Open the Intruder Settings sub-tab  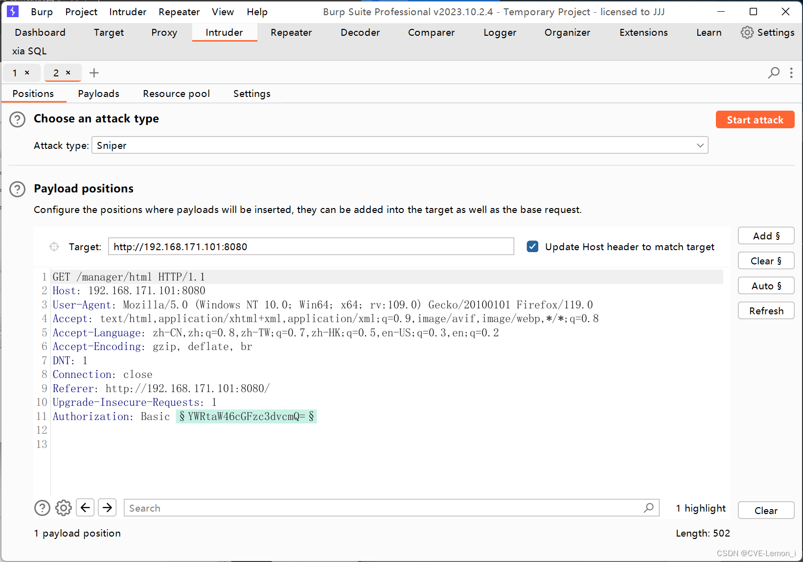point(252,94)
